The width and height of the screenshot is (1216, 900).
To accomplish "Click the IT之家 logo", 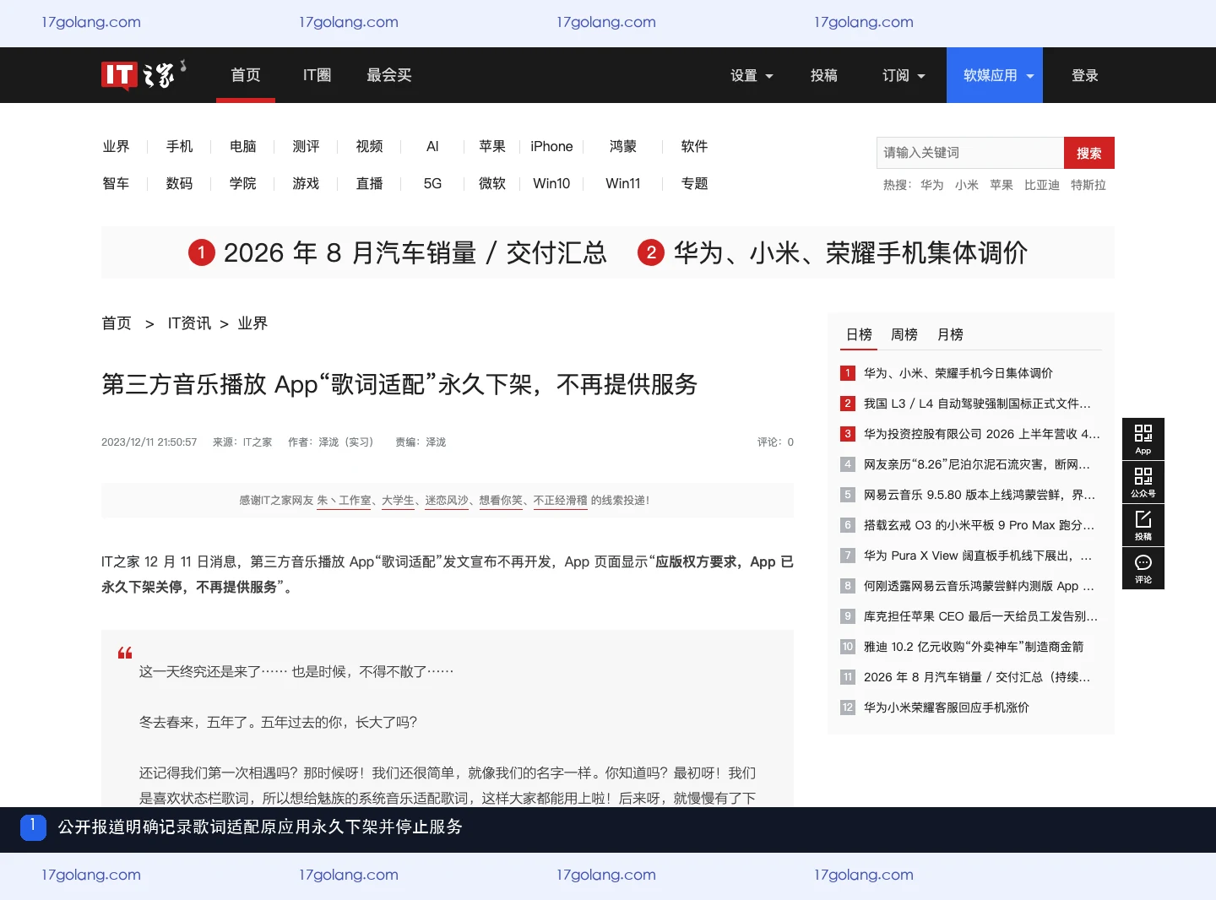I will 144,75.
